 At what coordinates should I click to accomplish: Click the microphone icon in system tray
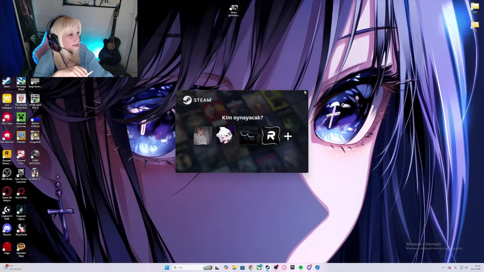455,267
